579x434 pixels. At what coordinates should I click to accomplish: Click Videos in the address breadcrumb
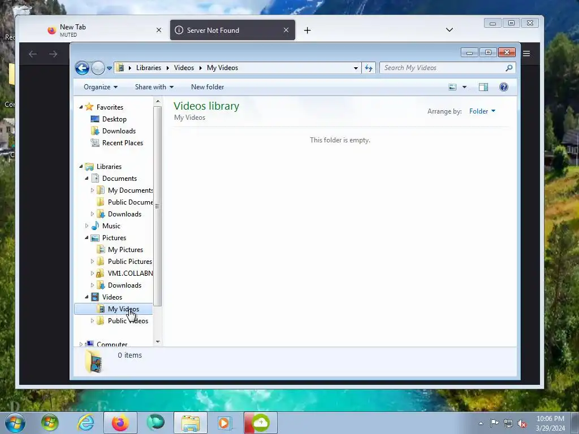[x=184, y=68]
